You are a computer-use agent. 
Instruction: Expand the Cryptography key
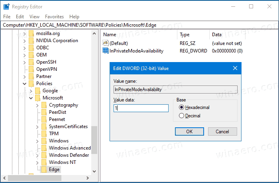pyautogui.click(x=37, y=105)
